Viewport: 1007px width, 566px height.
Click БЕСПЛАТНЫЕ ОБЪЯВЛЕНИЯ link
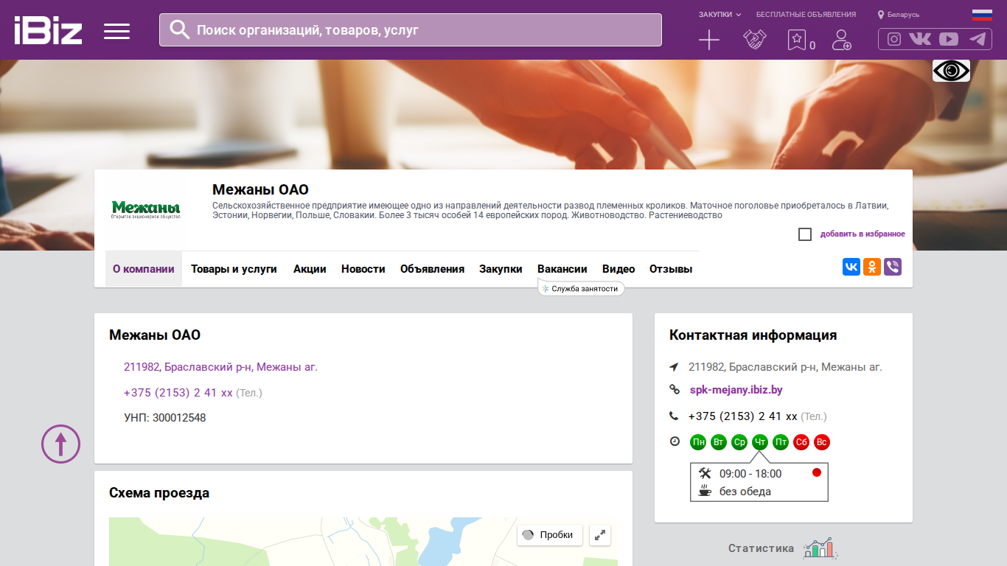pyautogui.click(x=806, y=15)
